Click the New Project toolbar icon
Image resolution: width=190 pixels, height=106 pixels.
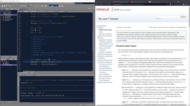tap(5, 6)
